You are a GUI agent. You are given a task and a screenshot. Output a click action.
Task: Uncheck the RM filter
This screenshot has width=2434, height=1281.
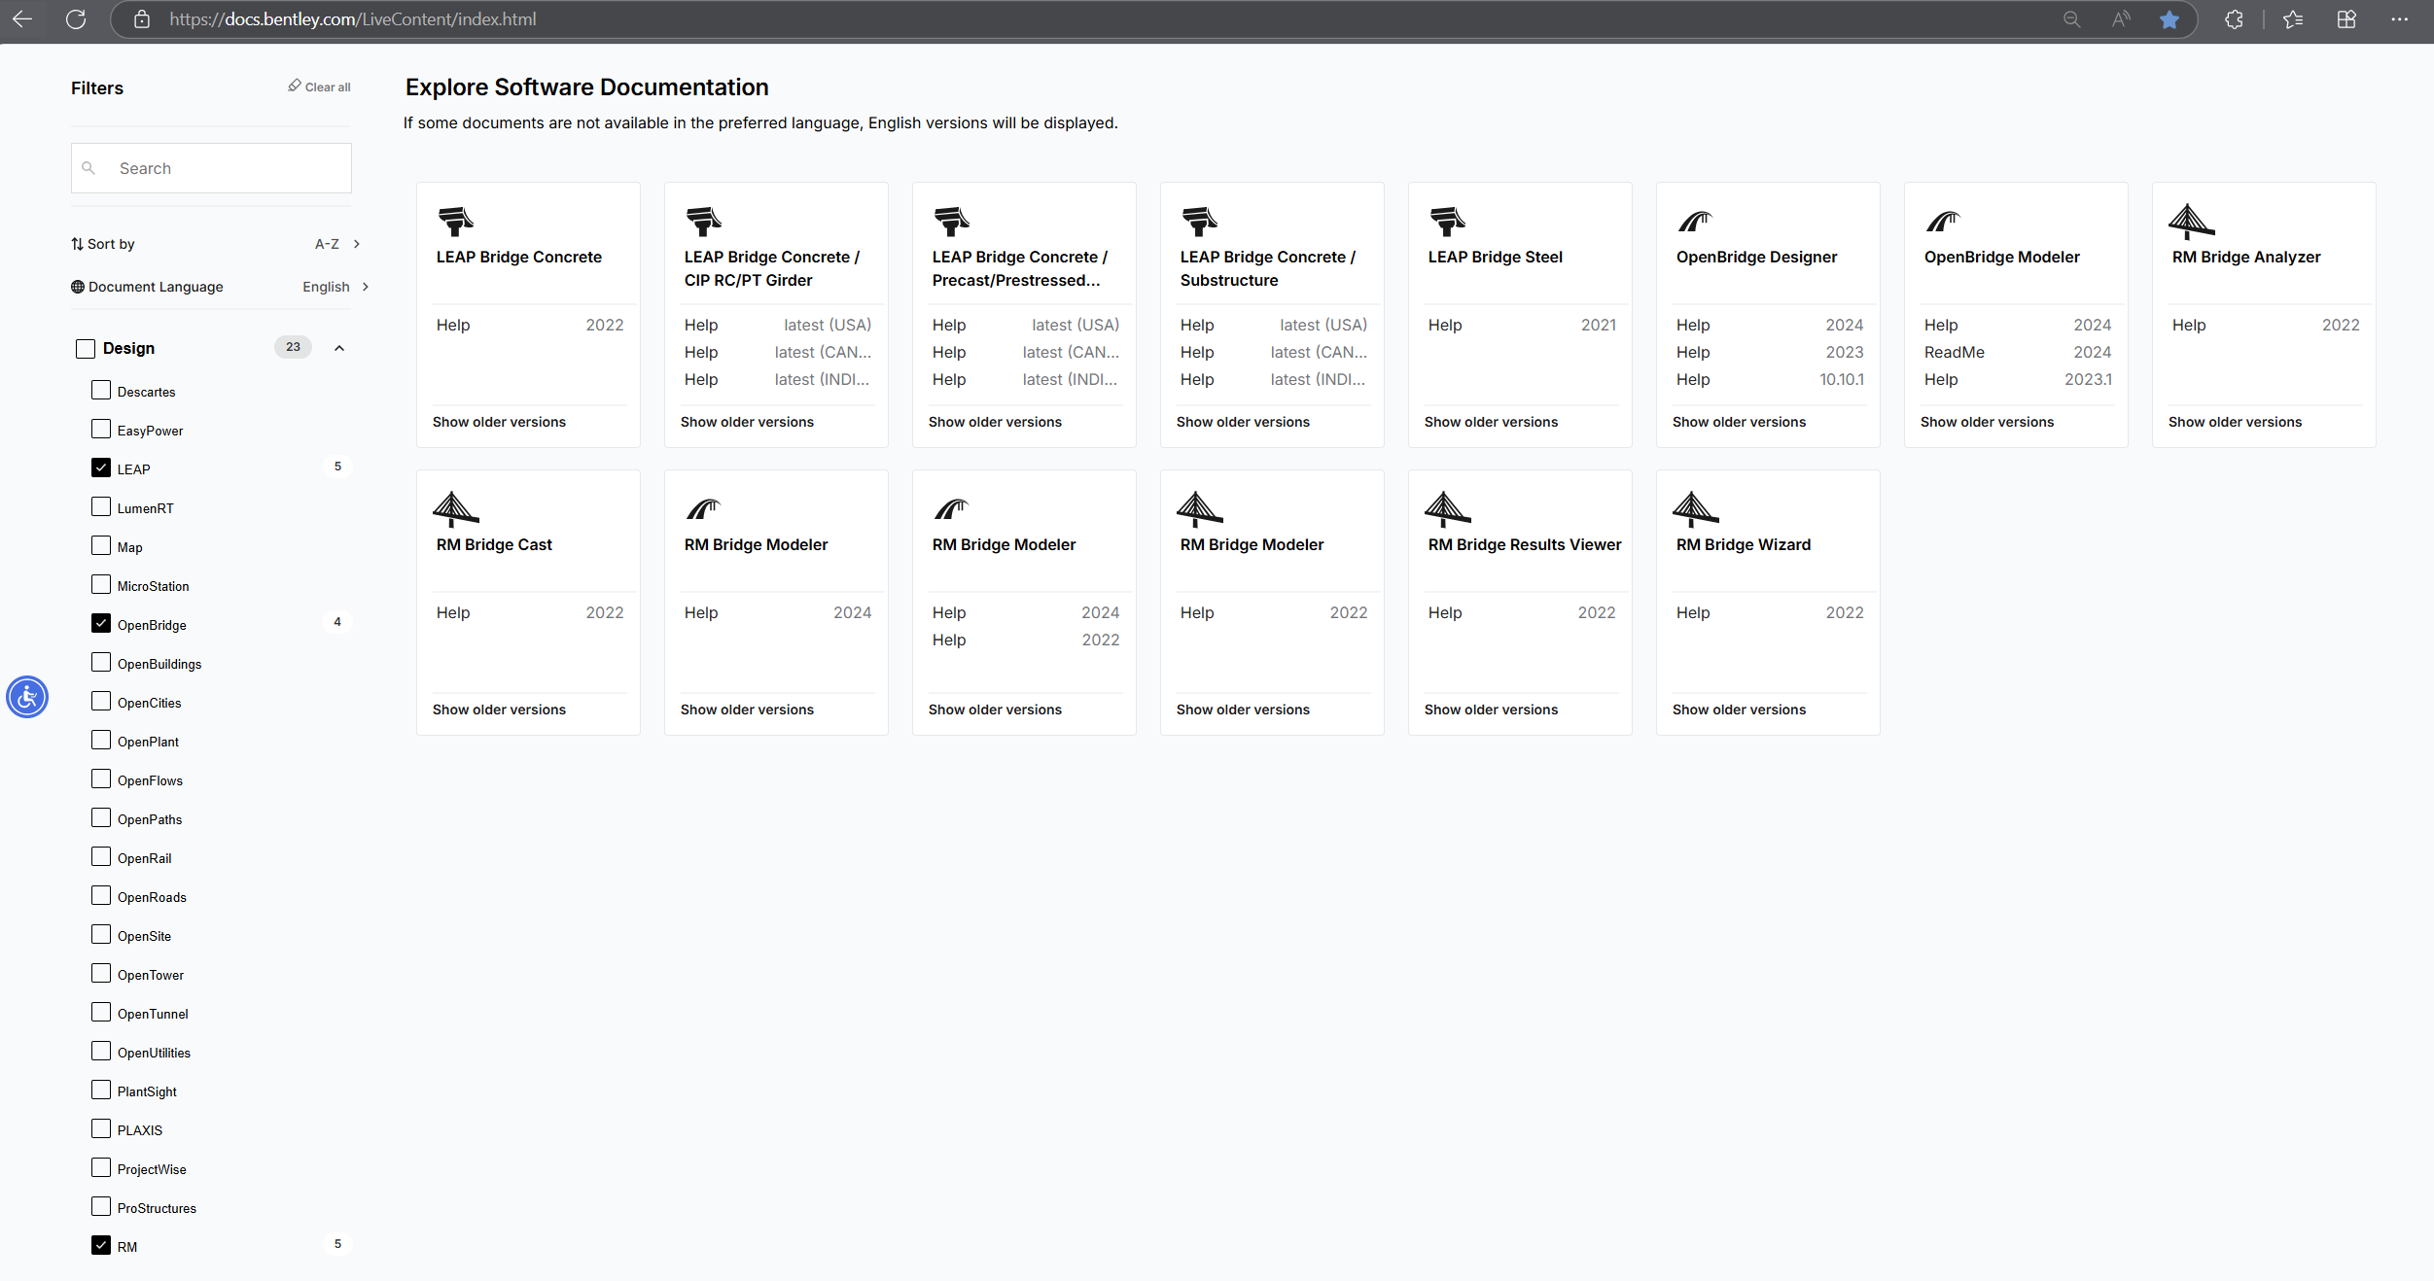pos(101,1245)
